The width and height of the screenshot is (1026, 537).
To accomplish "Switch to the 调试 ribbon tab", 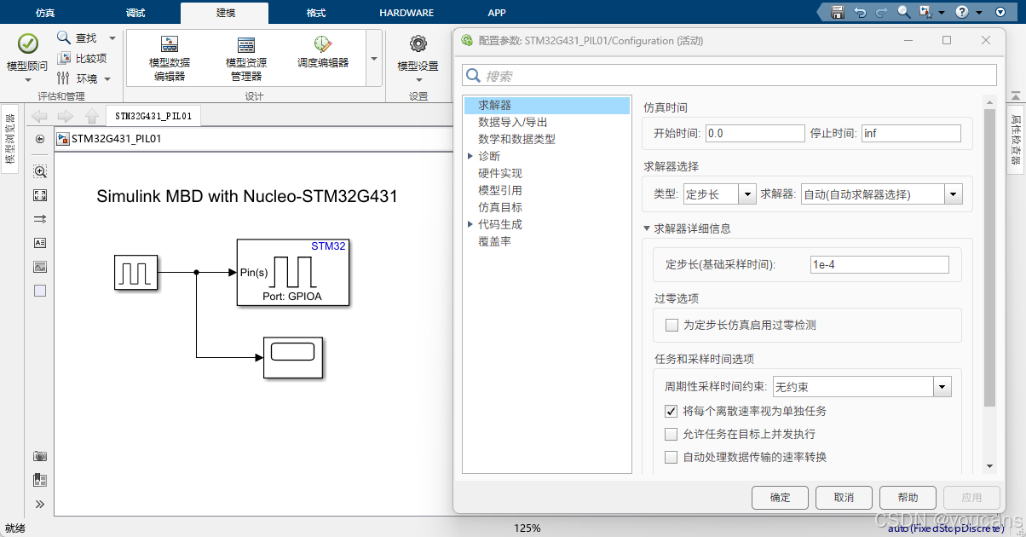I will click(x=135, y=13).
